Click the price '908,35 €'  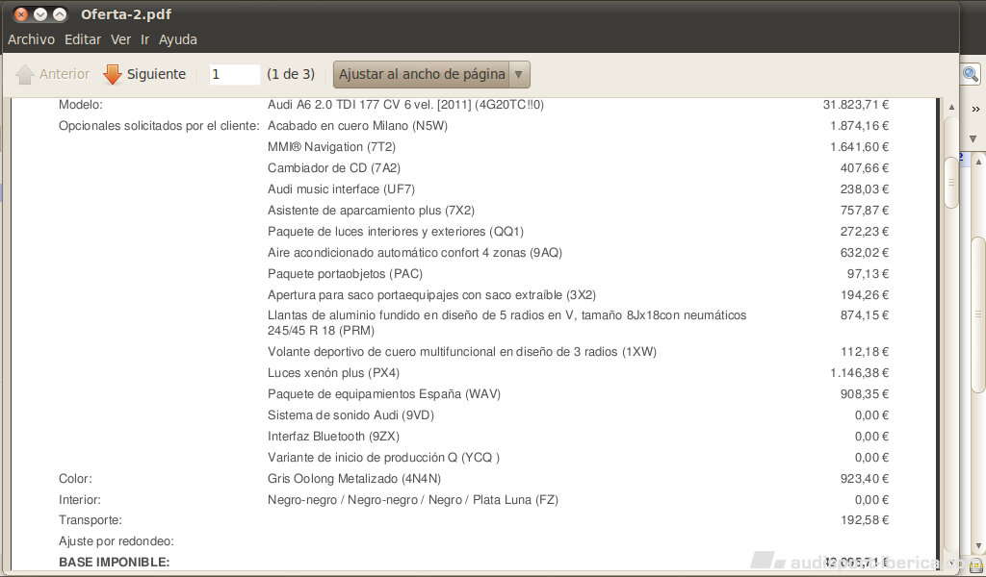[x=865, y=394]
